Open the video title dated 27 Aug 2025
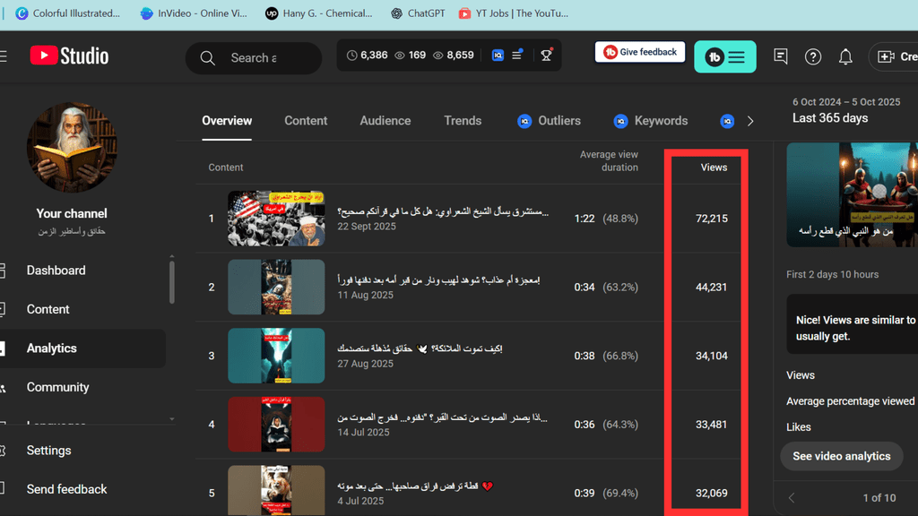The width and height of the screenshot is (918, 516). pyautogui.click(x=420, y=348)
